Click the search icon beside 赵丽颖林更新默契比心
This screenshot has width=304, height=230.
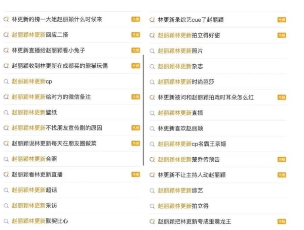tap(6, 221)
